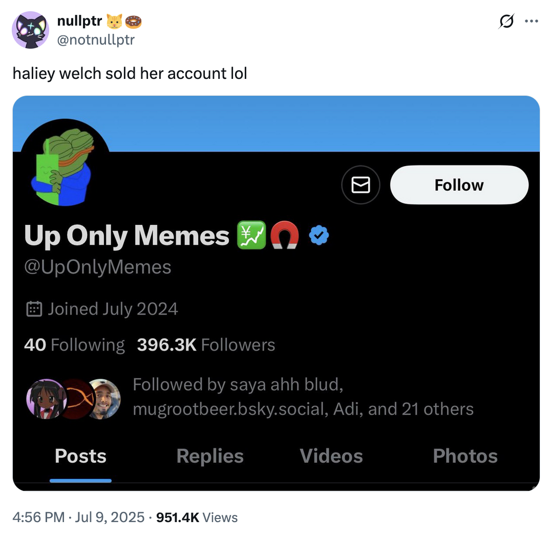Click the Grok icon on the tweet
The height and width of the screenshot is (539, 551).
tap(506, 22)
